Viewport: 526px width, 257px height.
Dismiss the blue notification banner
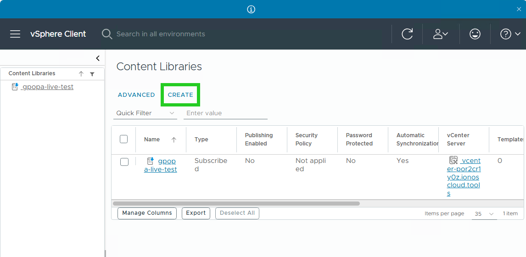pos(519,9)
